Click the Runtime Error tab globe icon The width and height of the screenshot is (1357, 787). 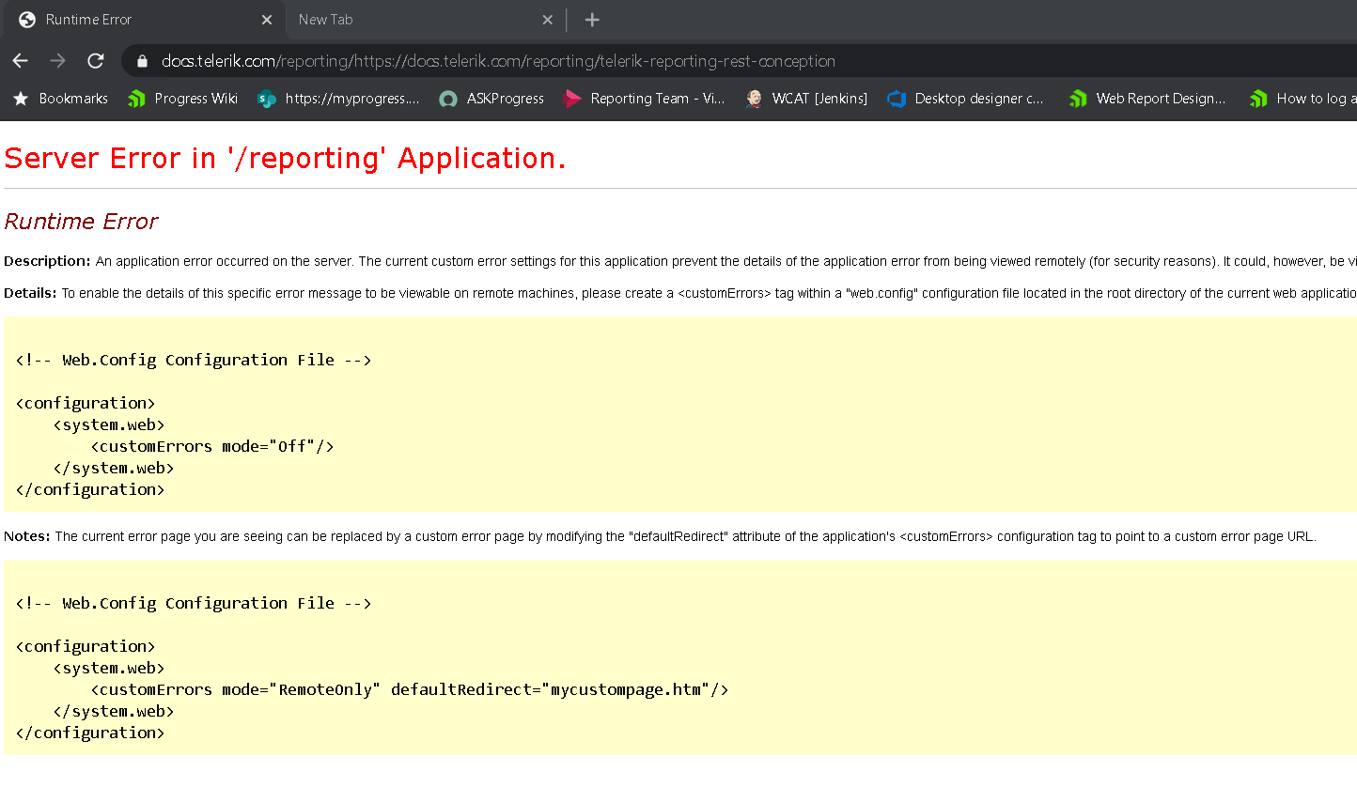[27, 20]
